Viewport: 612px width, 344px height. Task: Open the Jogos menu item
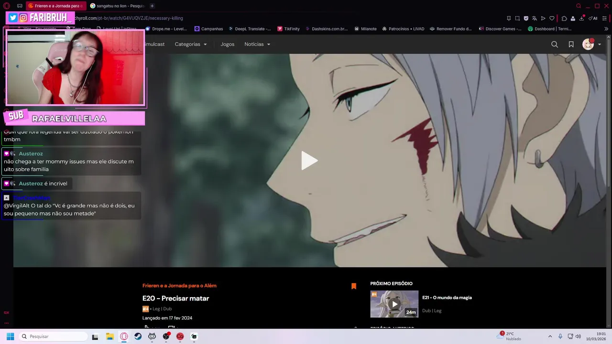pos(228,44)
